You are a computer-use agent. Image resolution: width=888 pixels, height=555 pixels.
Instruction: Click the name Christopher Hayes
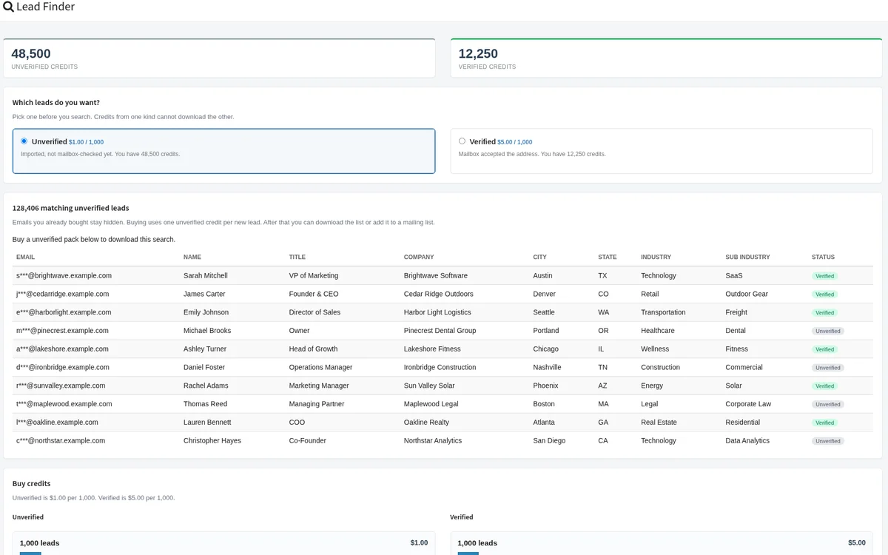[x=212, y=440]
